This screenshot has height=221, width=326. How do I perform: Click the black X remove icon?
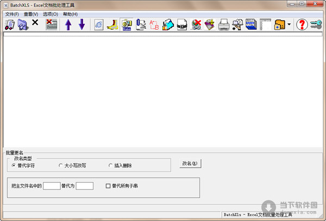tap(35, 22)
